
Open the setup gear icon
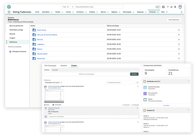coord(172,6)
